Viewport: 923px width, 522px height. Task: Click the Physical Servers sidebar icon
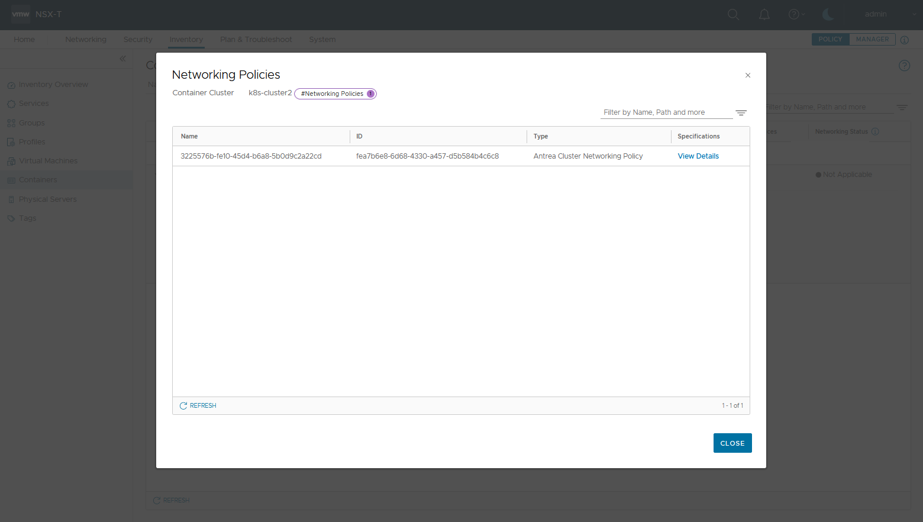point(11,199)
